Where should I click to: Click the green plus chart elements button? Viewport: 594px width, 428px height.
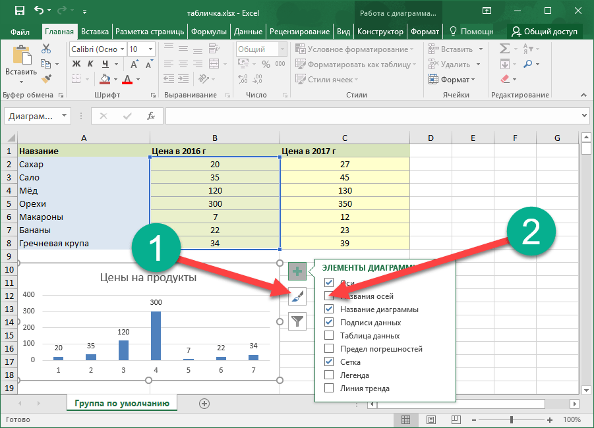(297, 271)
